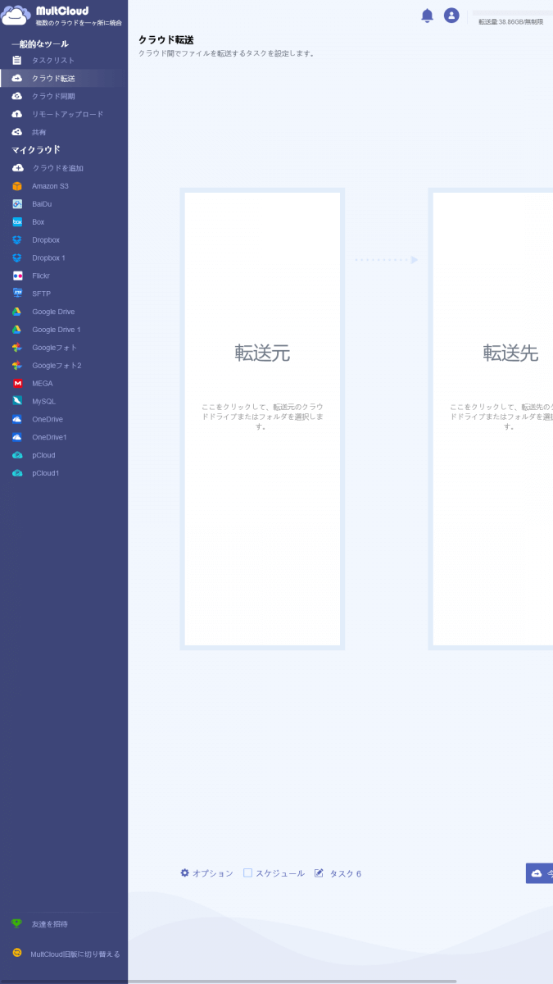Click the Googleフォト pinwheel icon

[x=16, y=348]
